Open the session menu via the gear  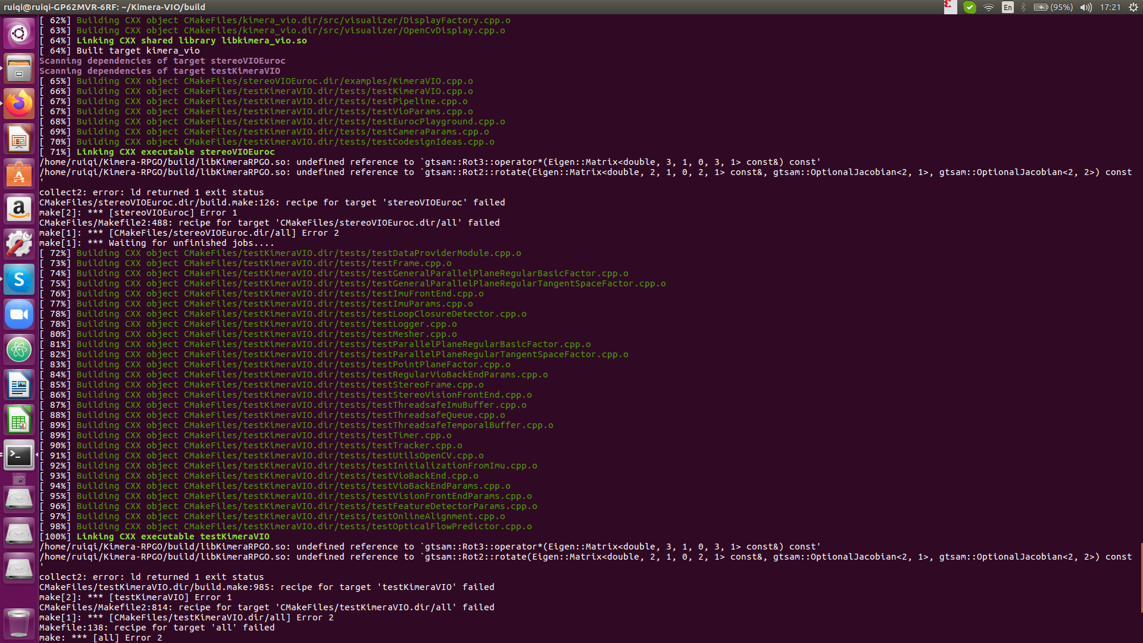click(1133, 8)
